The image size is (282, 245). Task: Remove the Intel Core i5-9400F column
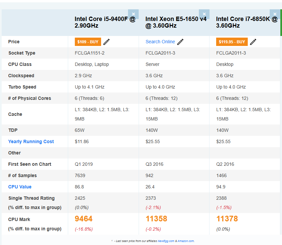coord(133,14)
